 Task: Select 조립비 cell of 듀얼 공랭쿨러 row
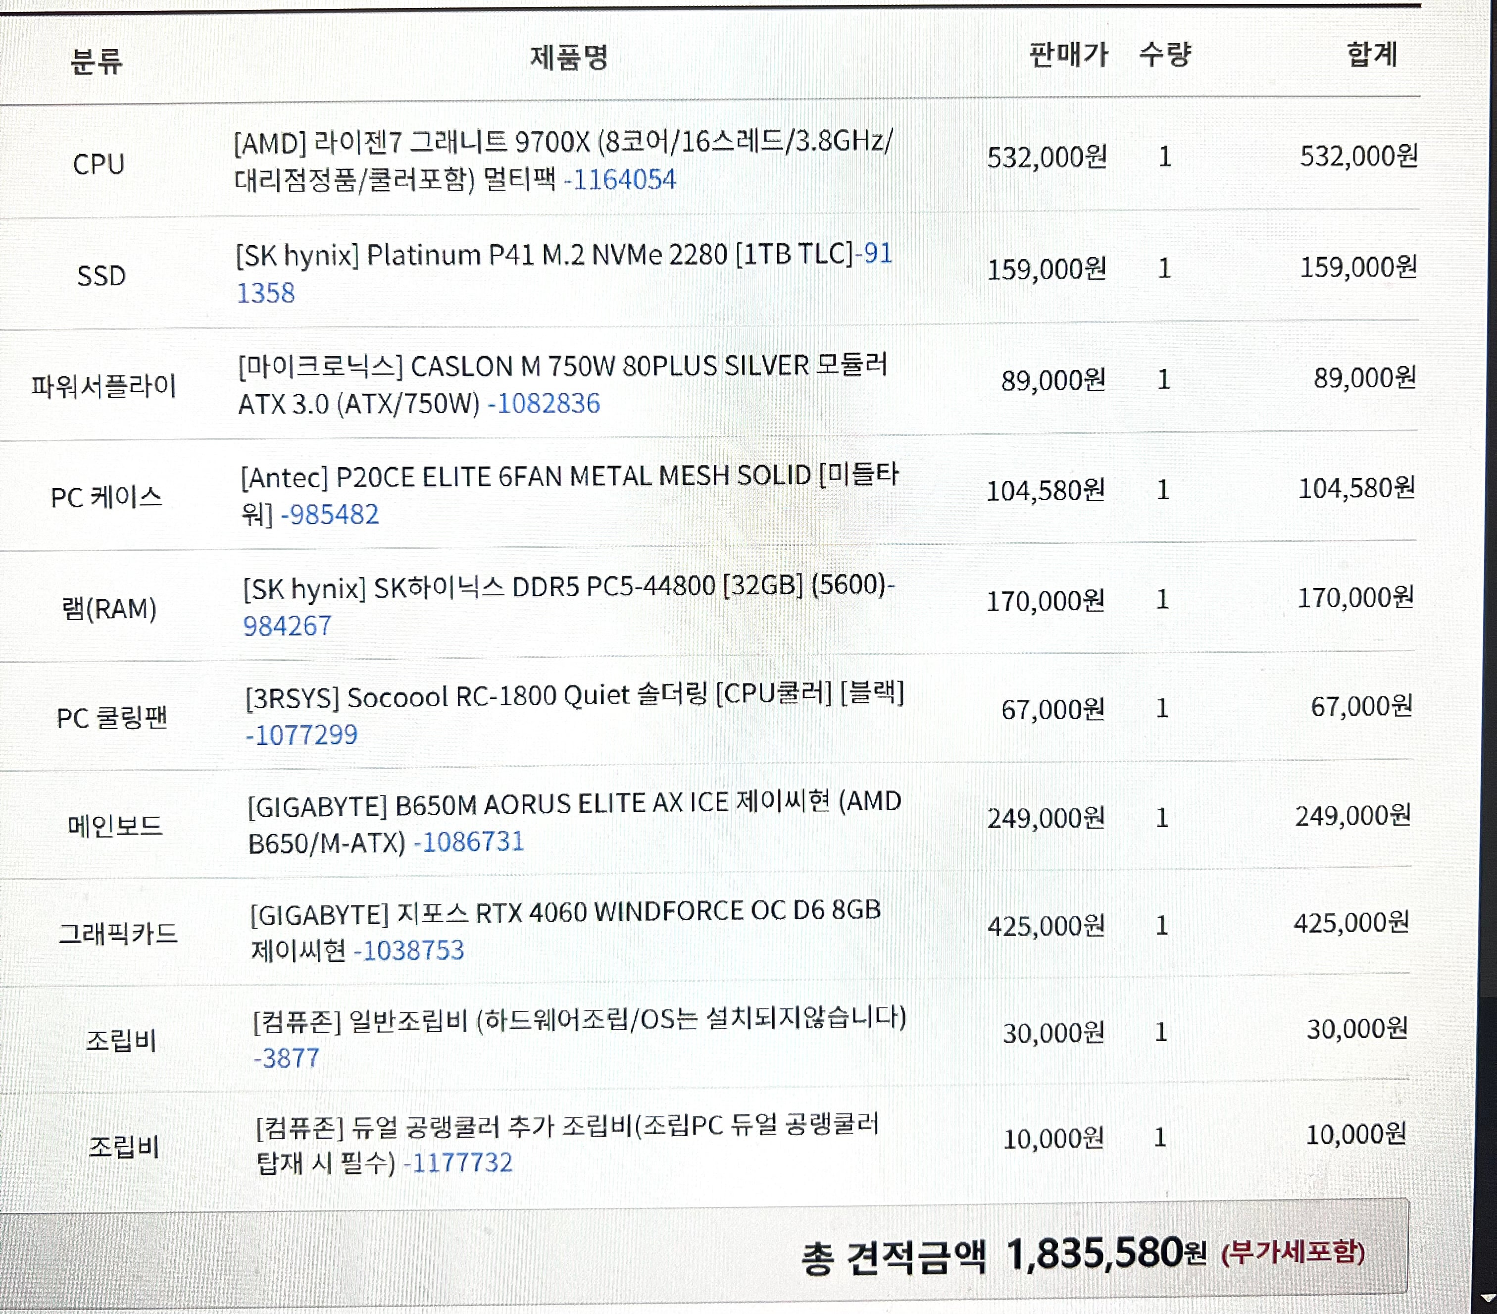tap(124, 1146)
